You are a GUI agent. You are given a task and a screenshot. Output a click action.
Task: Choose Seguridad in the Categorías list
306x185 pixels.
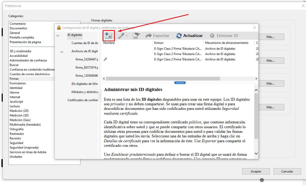coord(16,143)
